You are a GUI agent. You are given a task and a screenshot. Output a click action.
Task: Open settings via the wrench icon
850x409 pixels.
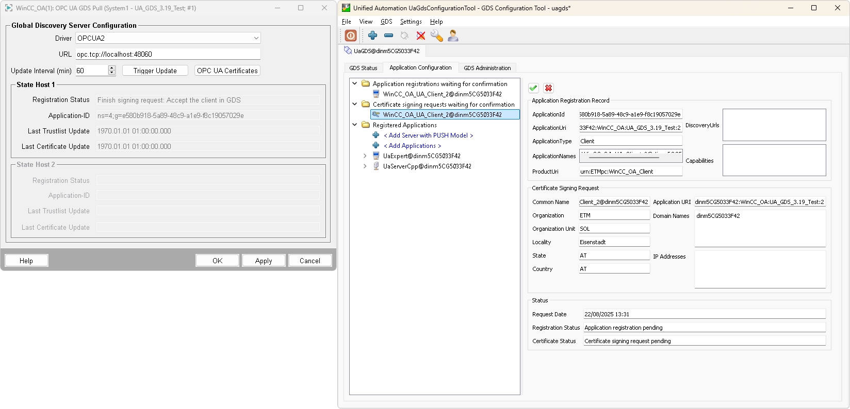tap(436, 36)
